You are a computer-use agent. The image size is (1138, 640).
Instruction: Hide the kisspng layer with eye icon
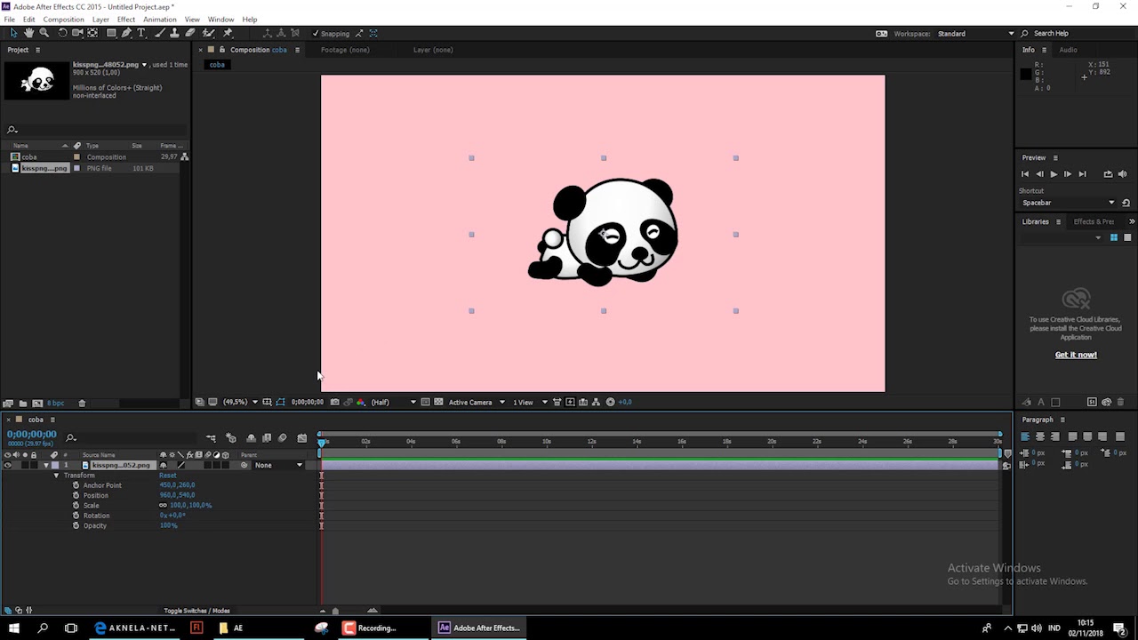tap(8, 465)
